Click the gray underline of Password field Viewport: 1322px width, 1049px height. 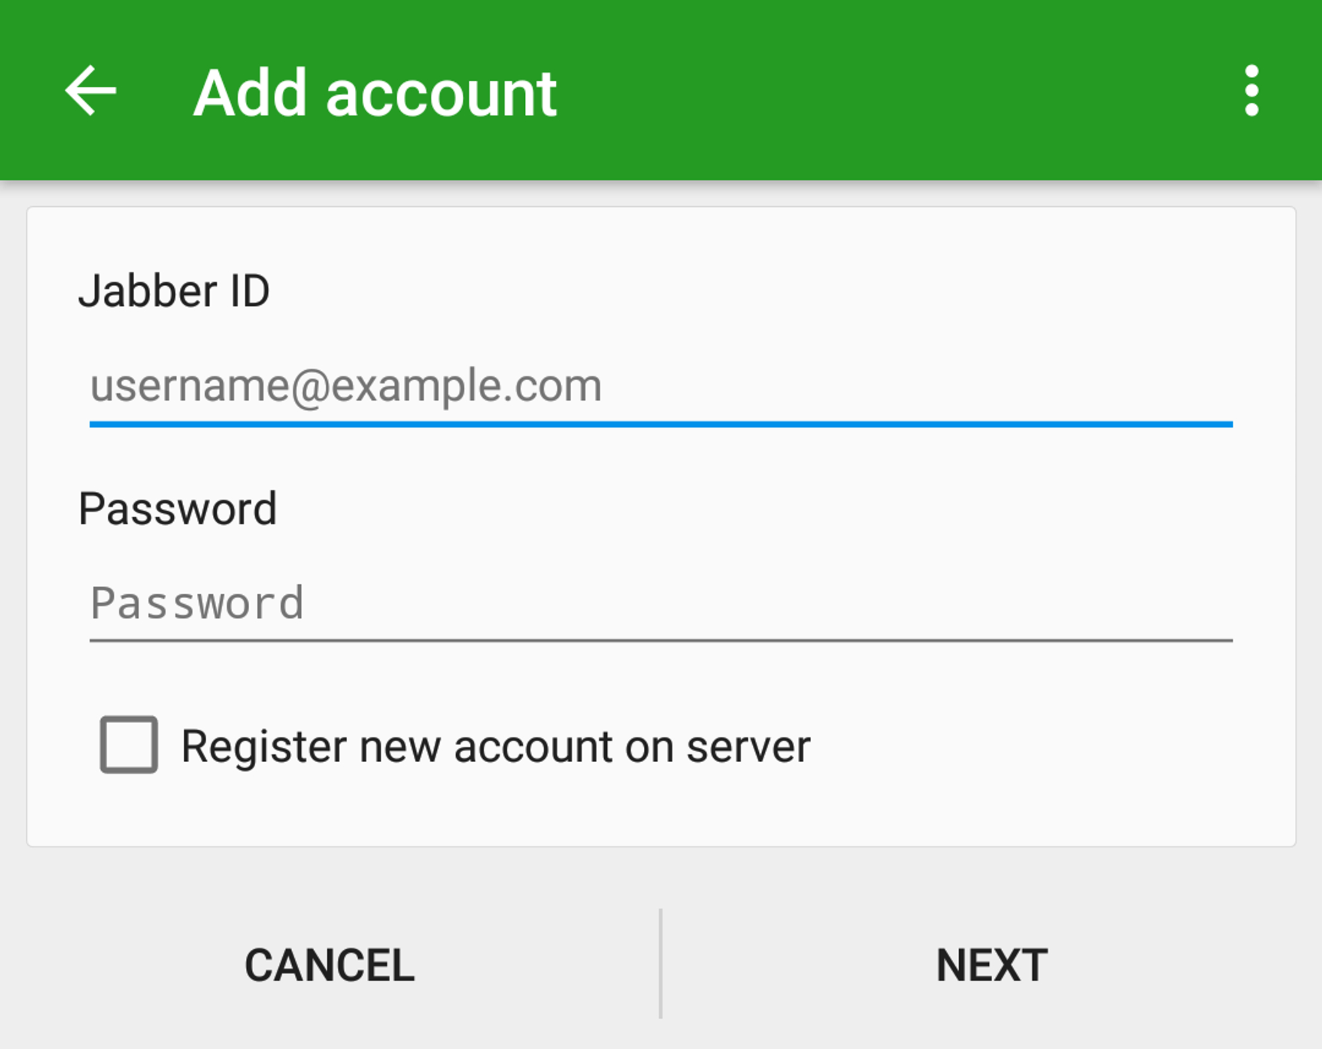661,640
